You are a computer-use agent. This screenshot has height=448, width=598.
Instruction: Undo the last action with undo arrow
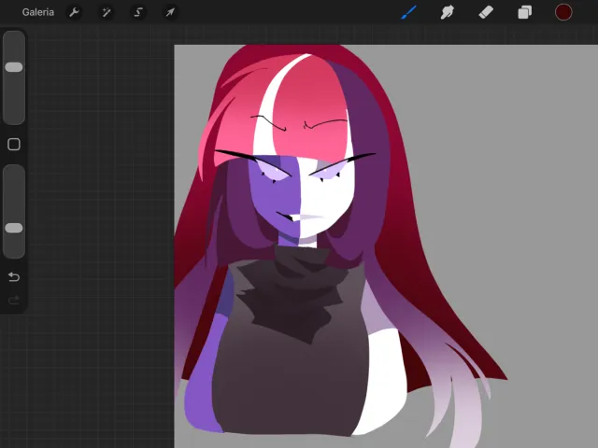coord(14,277)
